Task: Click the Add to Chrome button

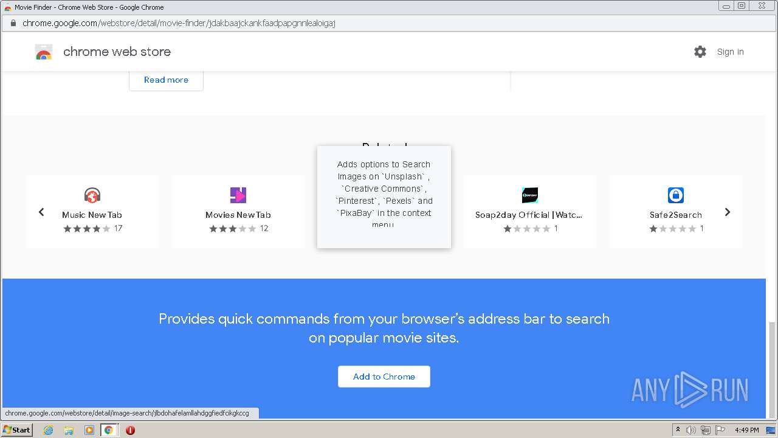Action: click(x=384, y=377)
